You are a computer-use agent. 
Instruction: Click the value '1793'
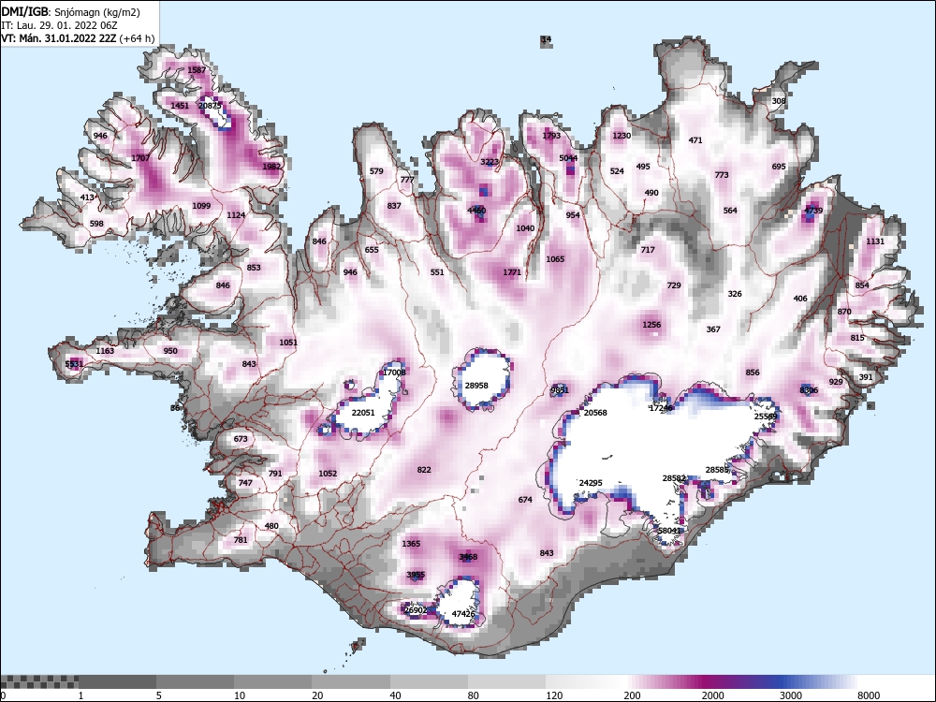551,136
